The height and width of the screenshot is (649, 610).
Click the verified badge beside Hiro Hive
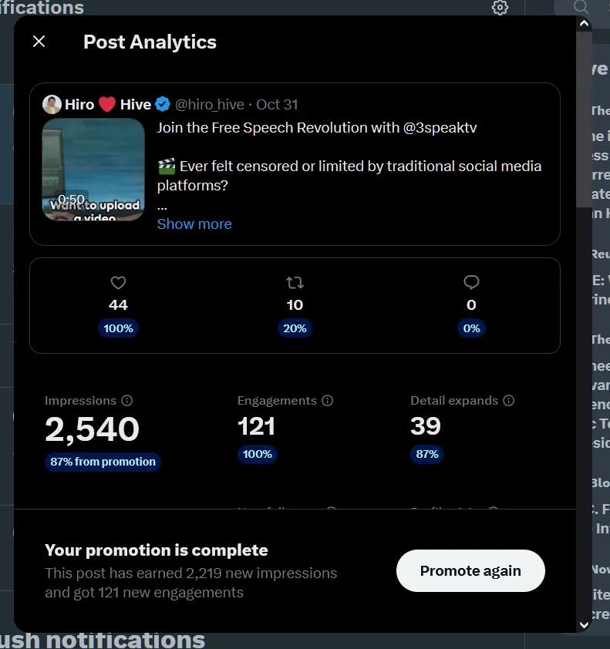[x=163, y=104]
